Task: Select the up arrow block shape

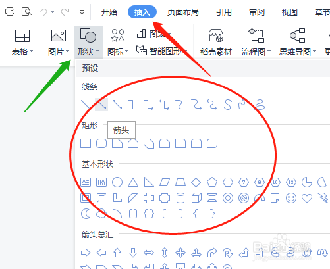Action: [117, 253]
